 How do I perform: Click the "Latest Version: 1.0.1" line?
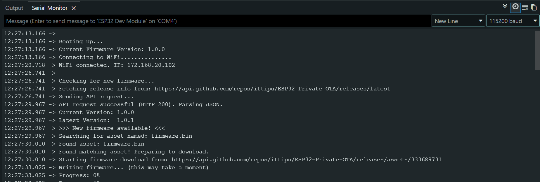coord(96,120)
